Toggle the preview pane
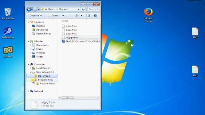205x115 pixels. (x=88, y=16)
